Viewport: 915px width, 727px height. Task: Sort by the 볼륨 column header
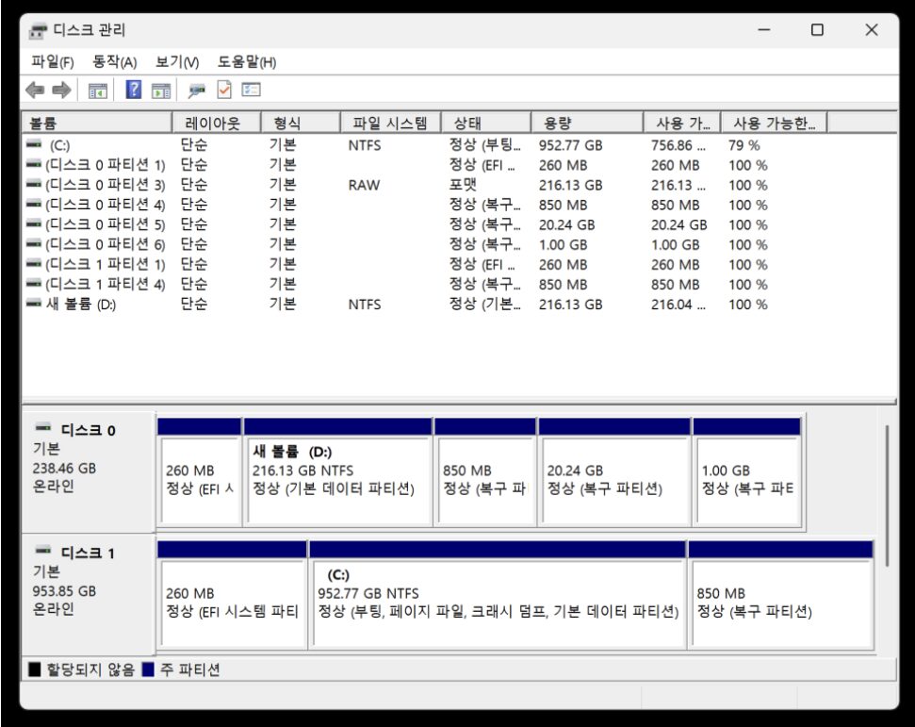click(x=94, y=124)
